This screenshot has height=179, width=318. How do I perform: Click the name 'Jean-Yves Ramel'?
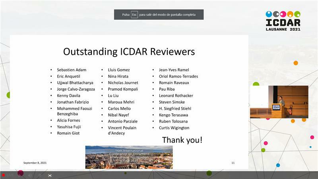[x=174, y=70]
